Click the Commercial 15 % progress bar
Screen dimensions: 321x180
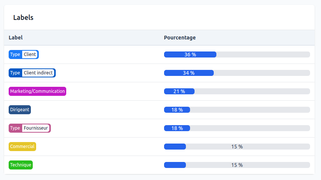237,147
